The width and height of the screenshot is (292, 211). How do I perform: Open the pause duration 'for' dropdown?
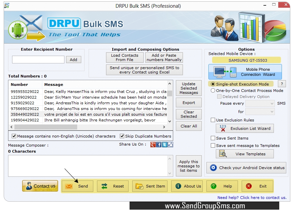coord(260,112)
